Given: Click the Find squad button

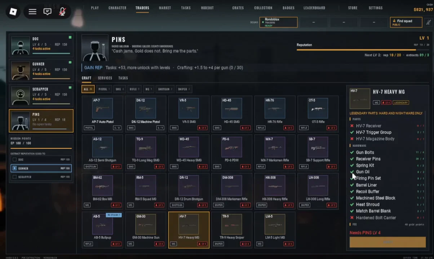Looking at the screenshot, I should 406,22.
